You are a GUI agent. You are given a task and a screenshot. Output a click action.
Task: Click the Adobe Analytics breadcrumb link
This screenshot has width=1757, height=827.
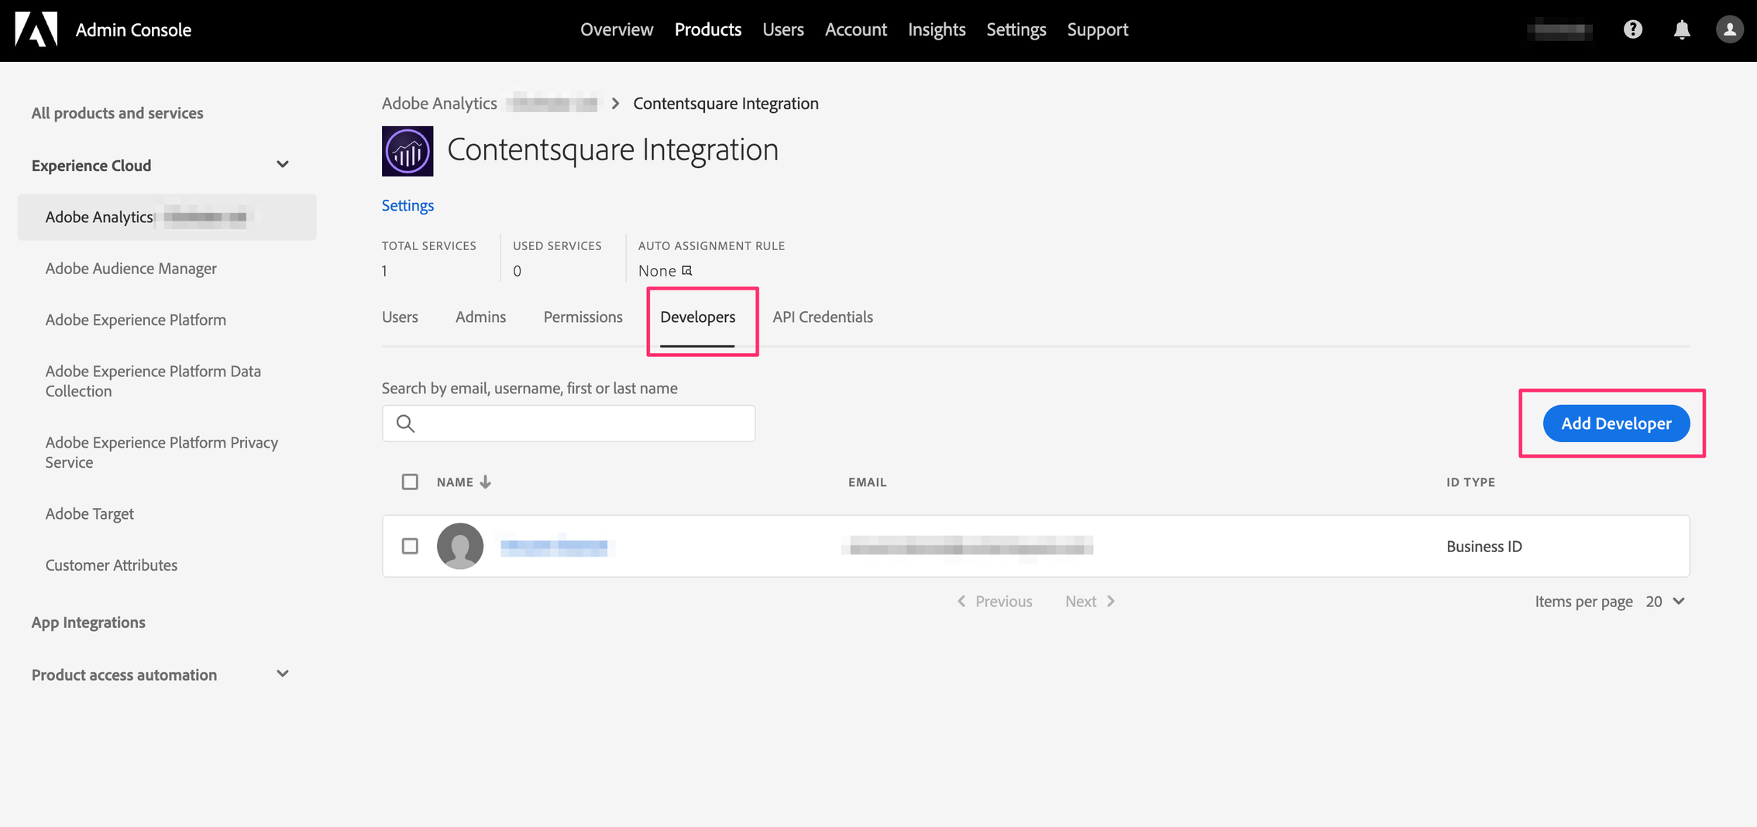coord(439,103)
